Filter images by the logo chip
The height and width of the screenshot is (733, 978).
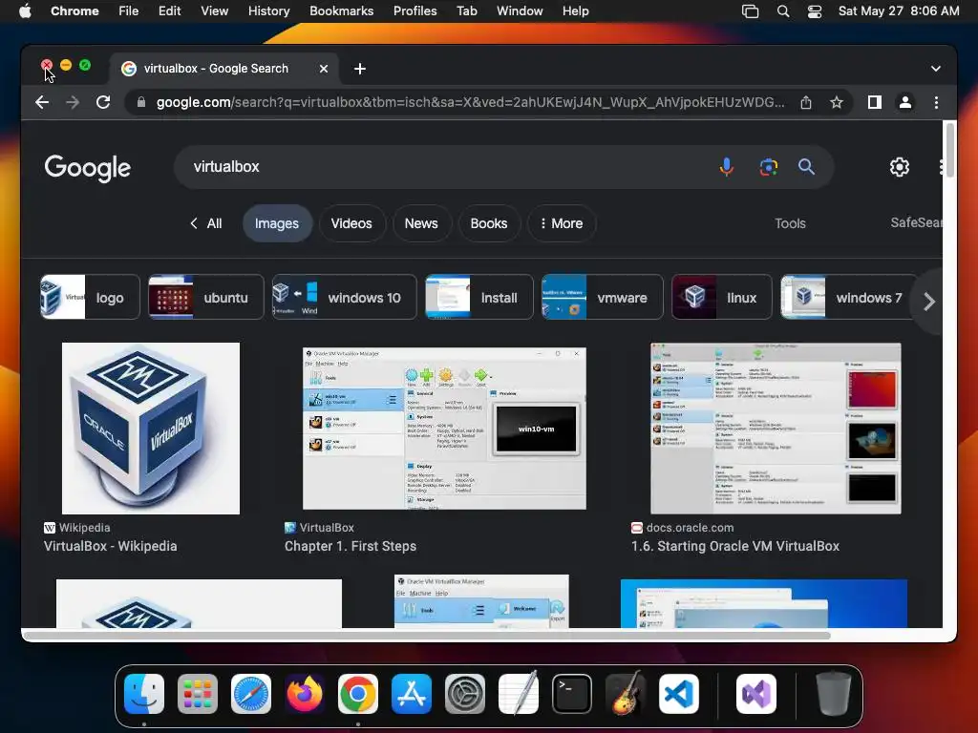(90, 298)
